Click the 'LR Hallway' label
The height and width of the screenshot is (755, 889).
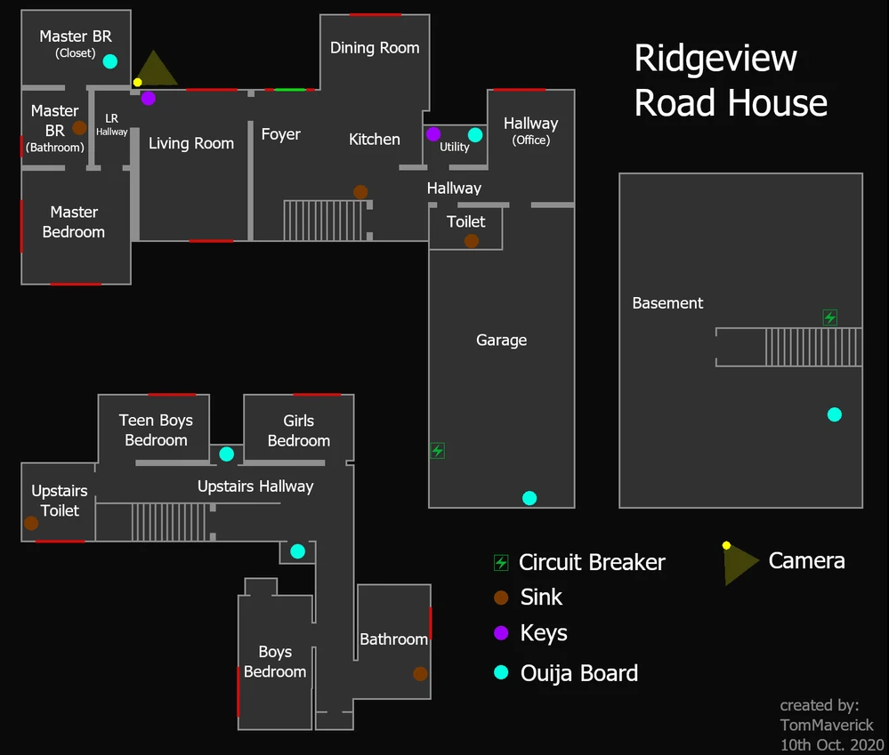point(112,124)
